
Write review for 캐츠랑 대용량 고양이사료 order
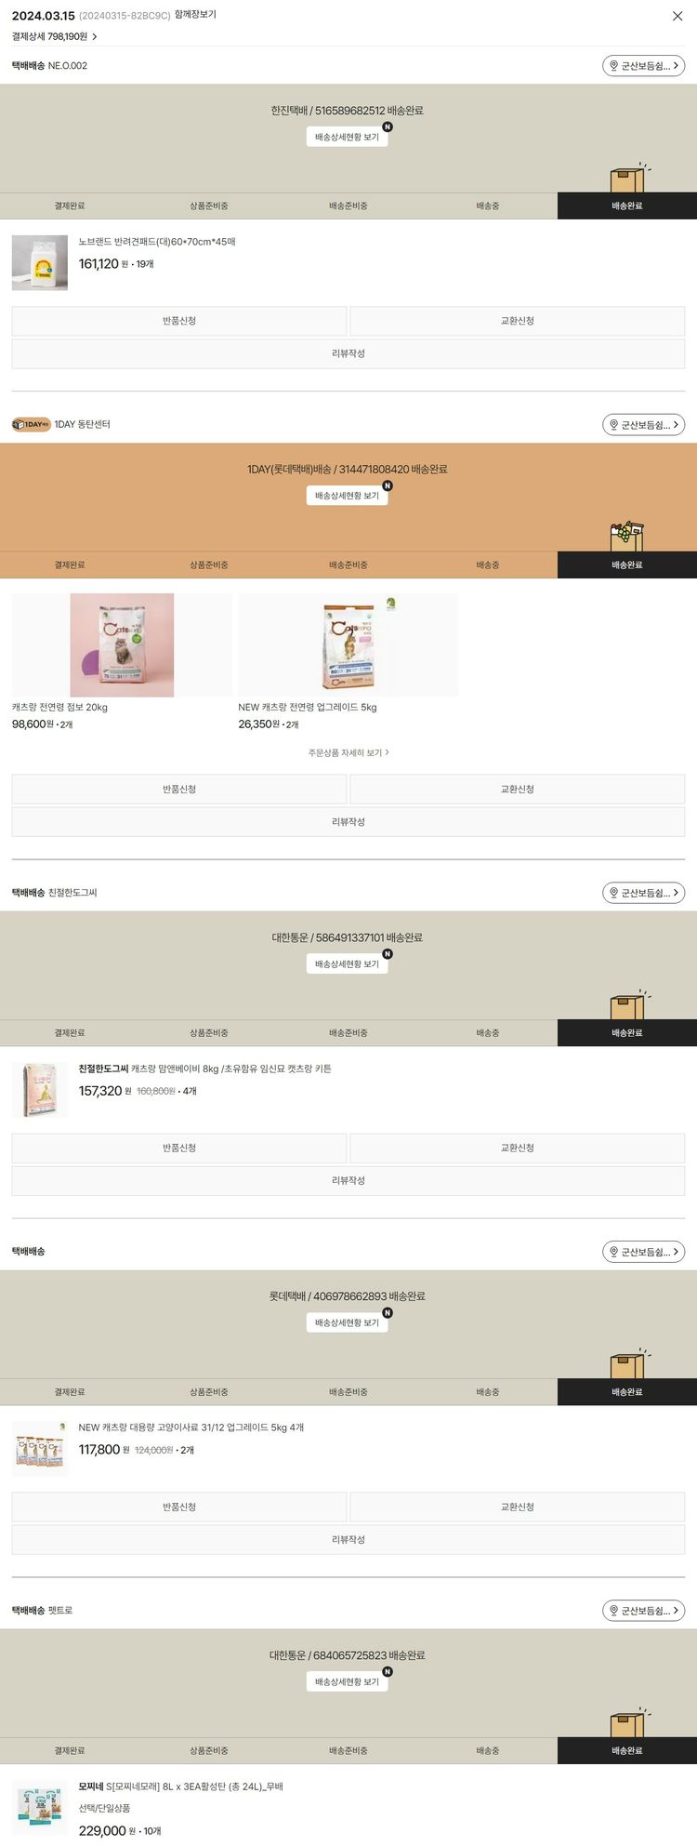pyautogui.click(x=348, y=1539)
